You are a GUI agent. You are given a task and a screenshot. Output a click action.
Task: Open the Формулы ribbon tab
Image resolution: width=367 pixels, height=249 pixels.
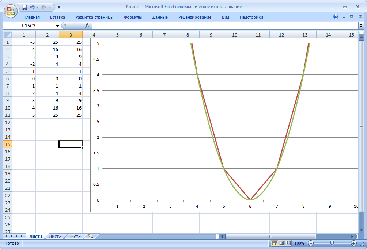click(x=133, y=17)
